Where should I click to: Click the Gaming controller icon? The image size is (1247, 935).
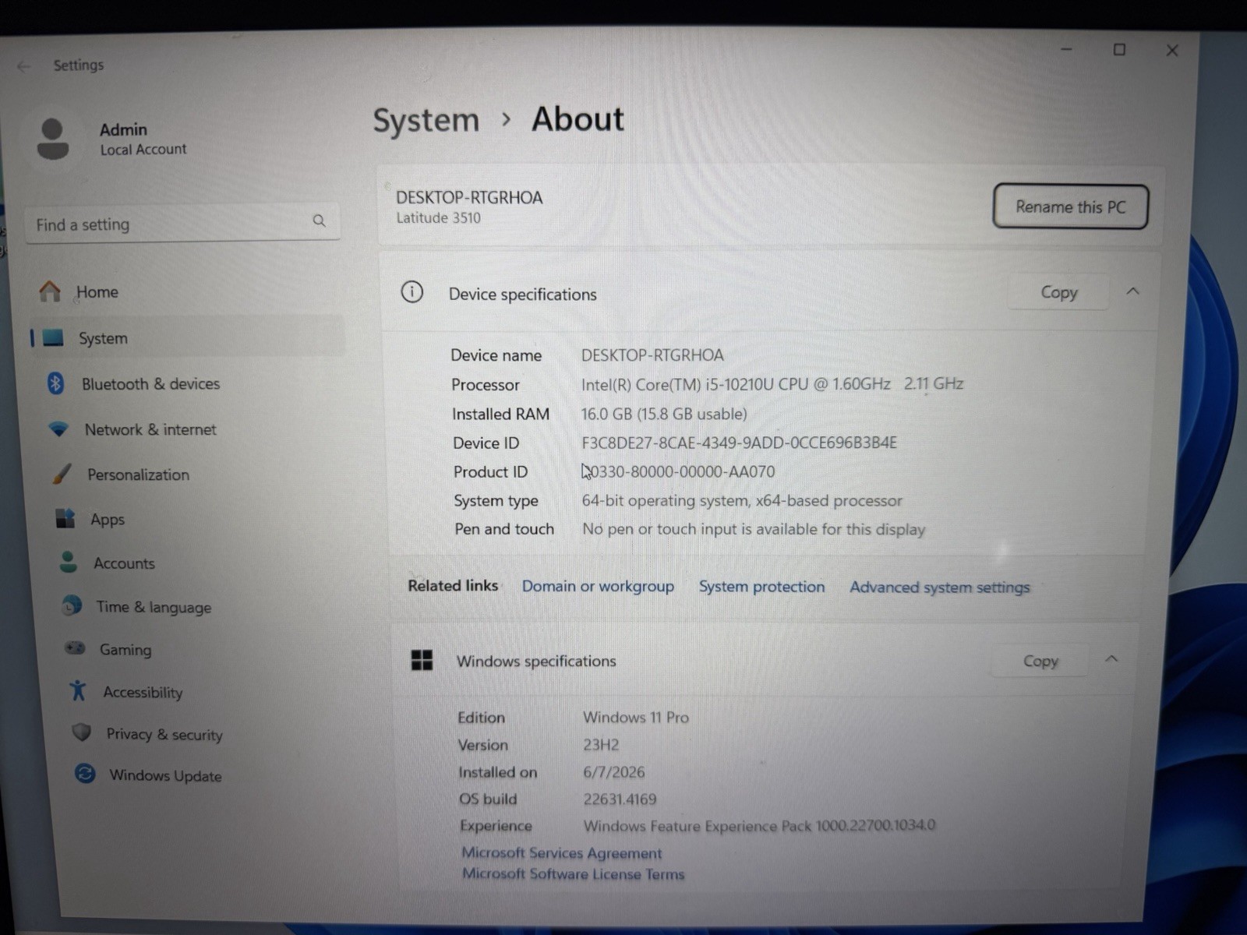(75, 648)
